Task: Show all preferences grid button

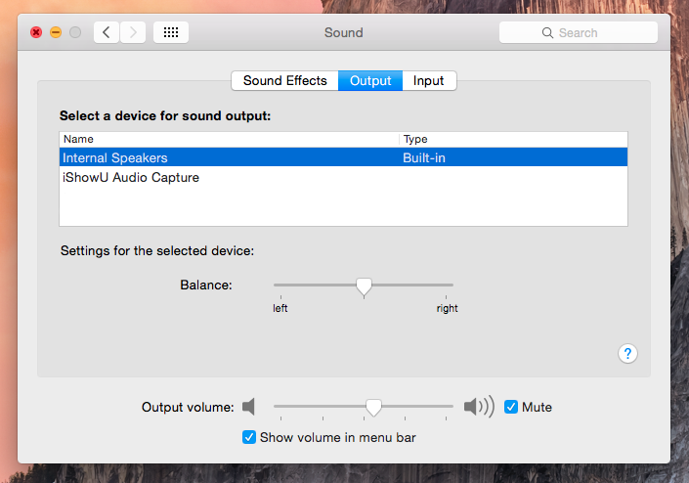Action: coord(171,32)
